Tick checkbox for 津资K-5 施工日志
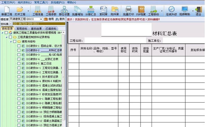The image size is (205, 127). tap(19, 63)
